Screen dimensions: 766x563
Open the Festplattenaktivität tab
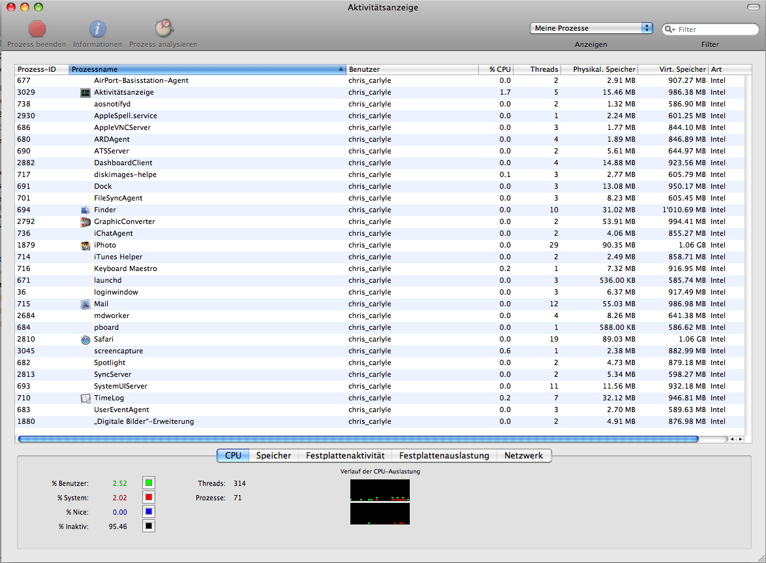pyautogui.click(x=345, y=455)
